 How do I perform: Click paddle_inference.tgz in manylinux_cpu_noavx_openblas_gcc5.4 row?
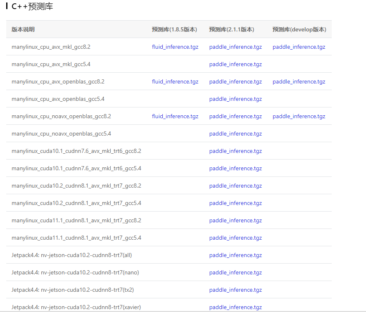coord(235,134)
